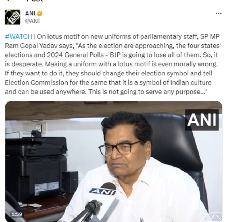Click the gold verified badge beside ANI

point(40,14)
